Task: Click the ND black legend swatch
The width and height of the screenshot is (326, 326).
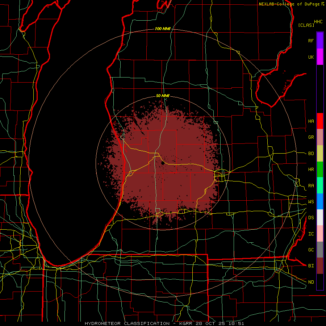Action: coord(320,282)
